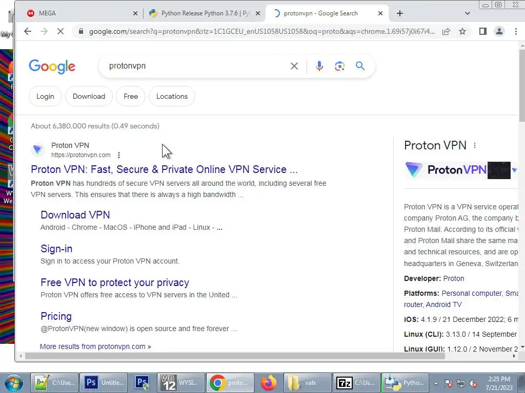The image size is (525, 393).
Task: Close the MEGA tab
Action: 135,13
